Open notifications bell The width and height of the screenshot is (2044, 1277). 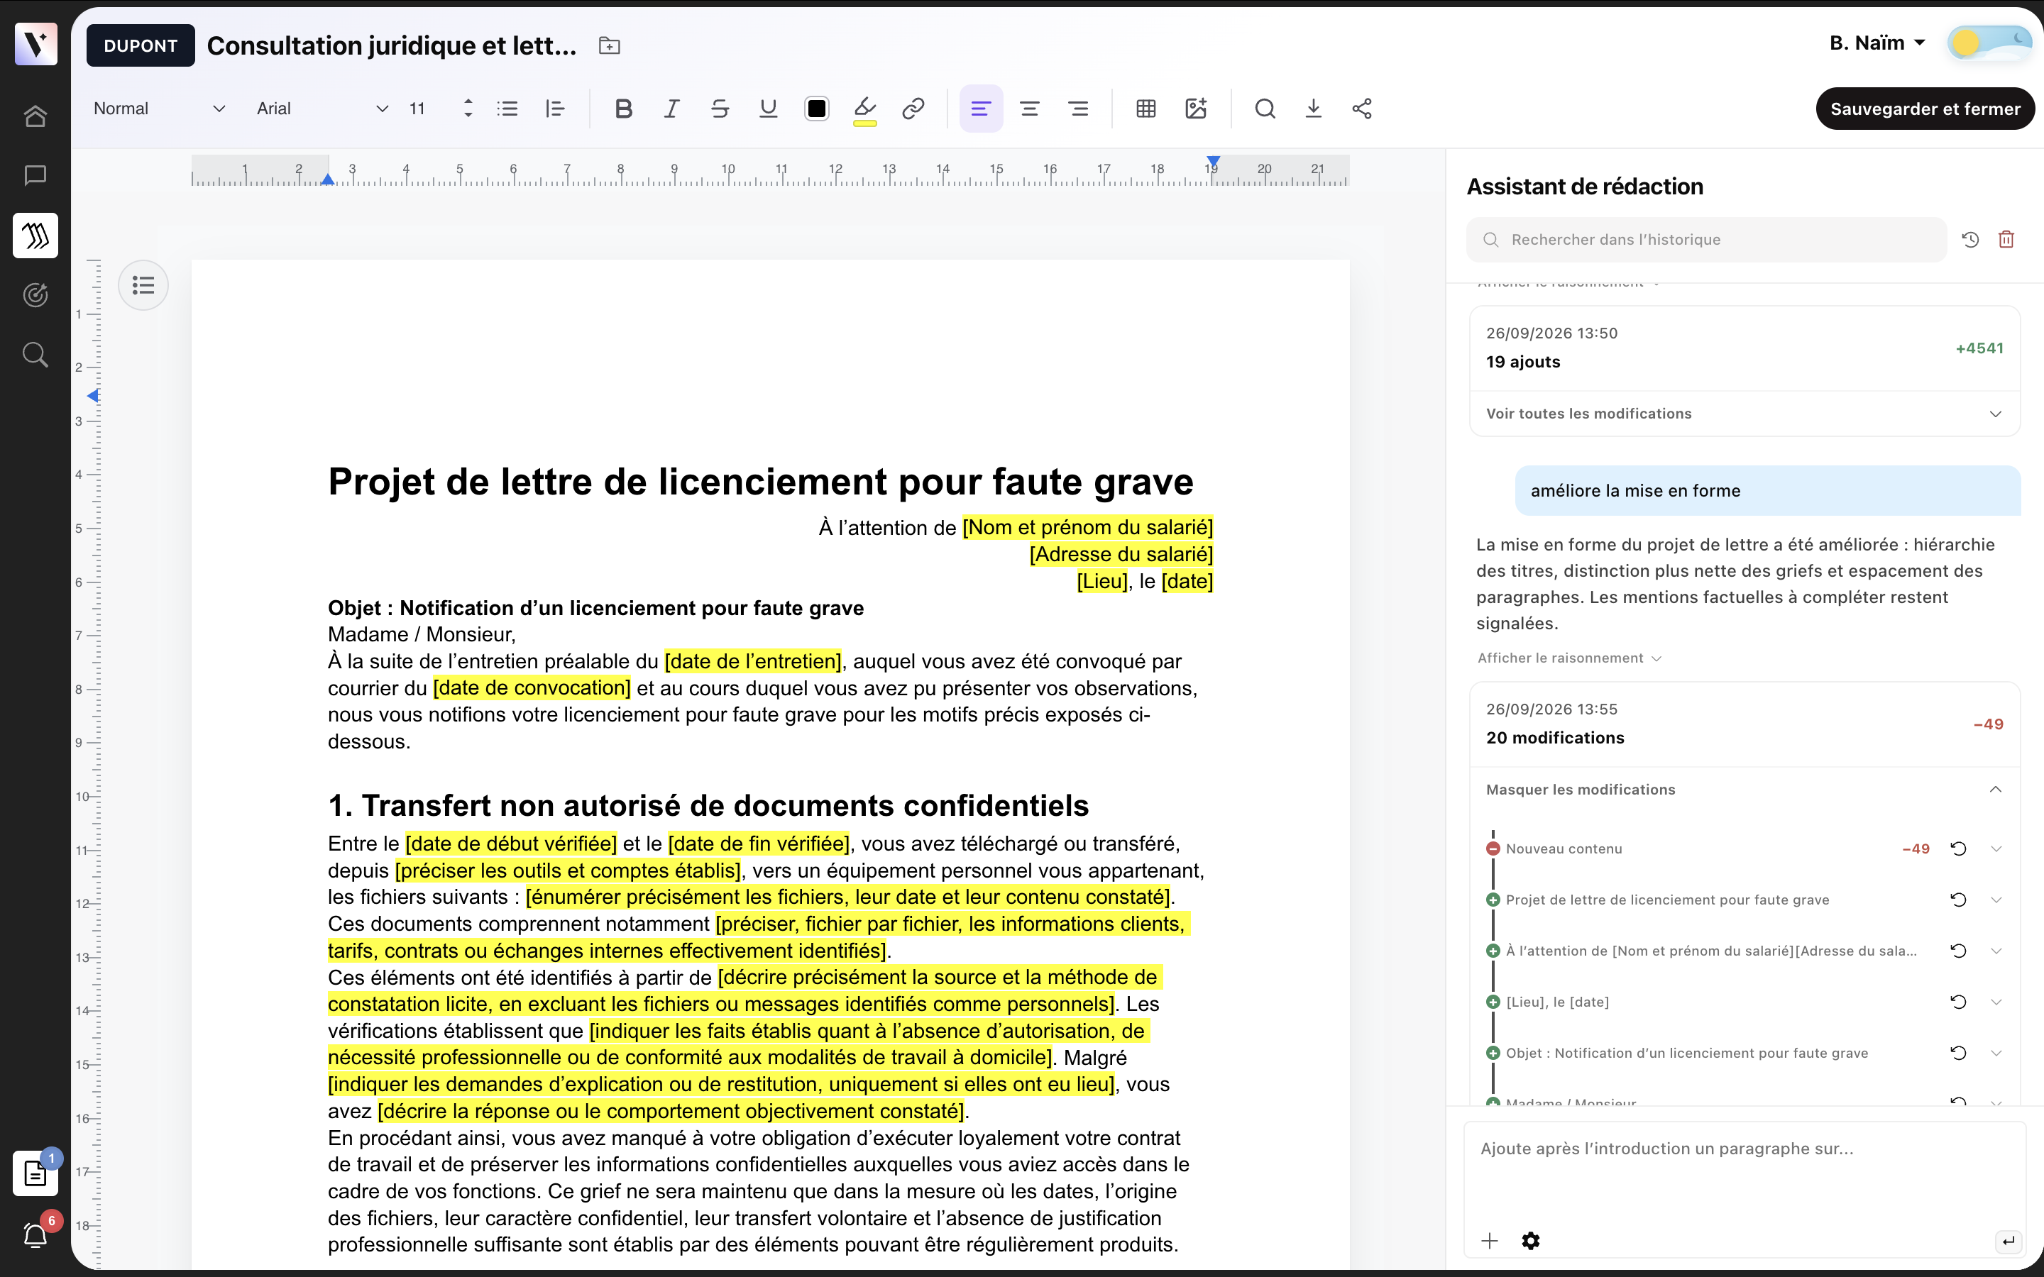tap(35, 1236)
